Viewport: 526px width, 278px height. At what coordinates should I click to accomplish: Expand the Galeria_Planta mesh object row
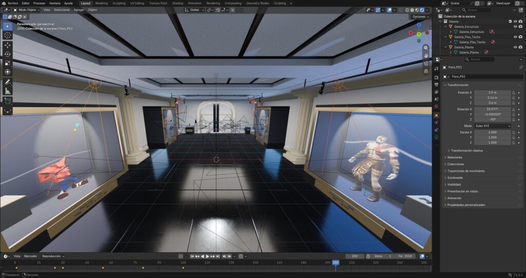(450, 52)
